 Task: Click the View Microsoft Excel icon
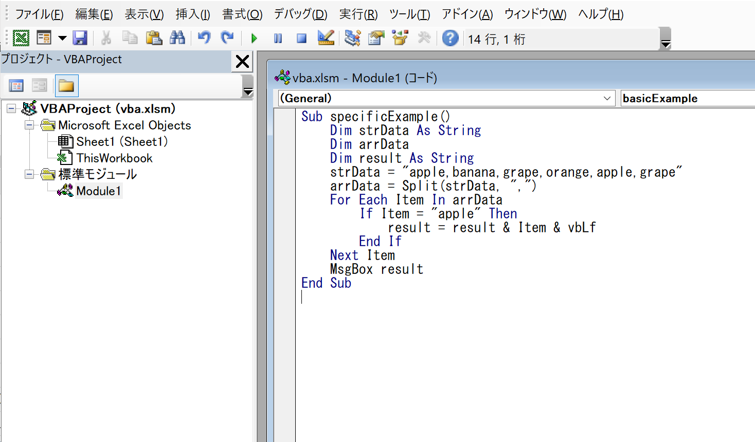tap(21, 38)
